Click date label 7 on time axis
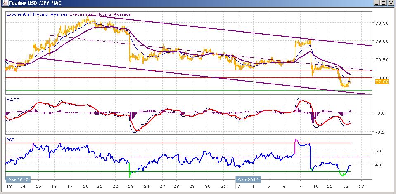 300,187
